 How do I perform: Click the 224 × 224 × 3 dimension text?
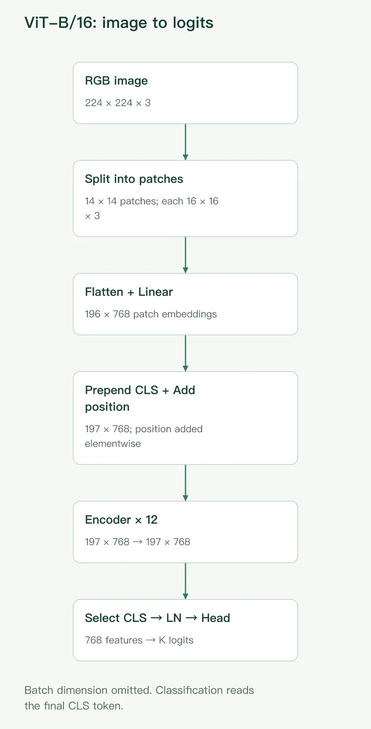point(118,103)
